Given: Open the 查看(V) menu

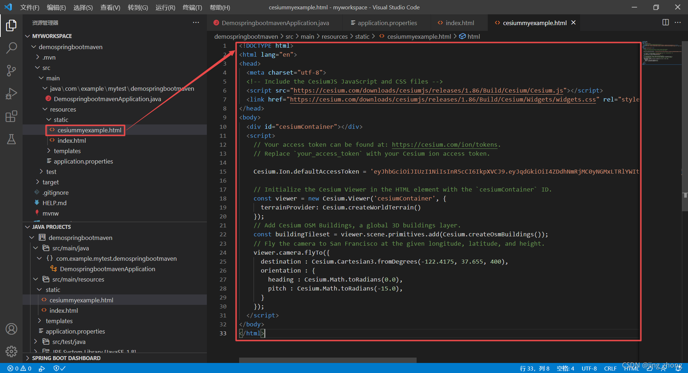Looking at the screenshot, I should click(110, 7).
